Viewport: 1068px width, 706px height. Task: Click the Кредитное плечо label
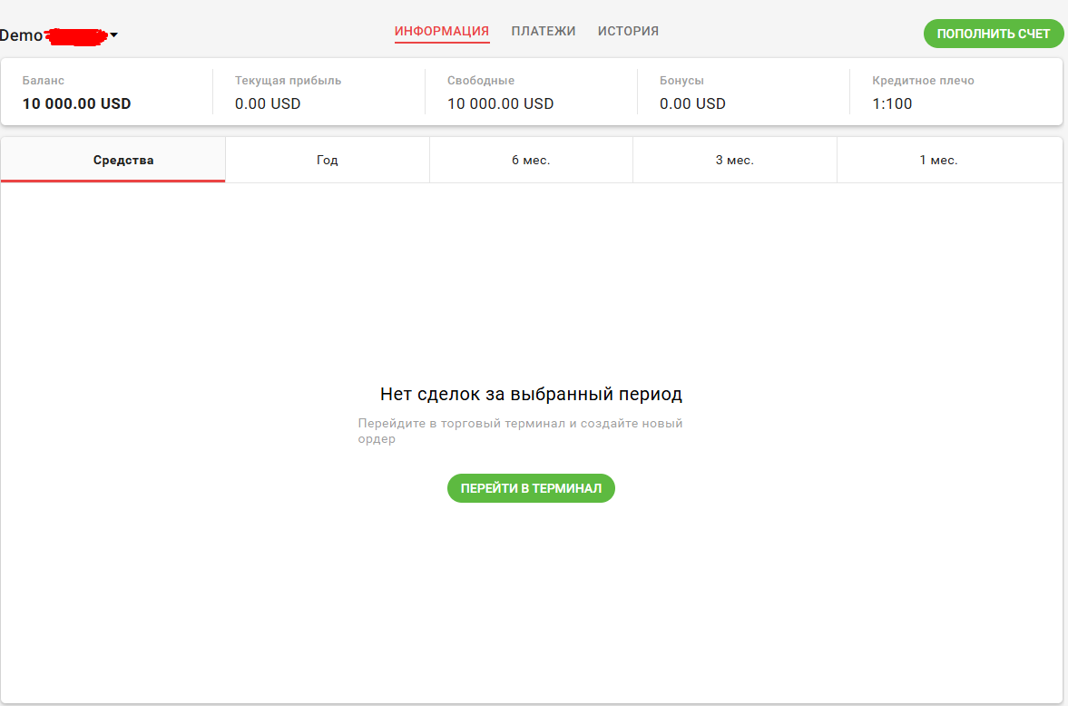pyautogui.click(x=923, y=81)
